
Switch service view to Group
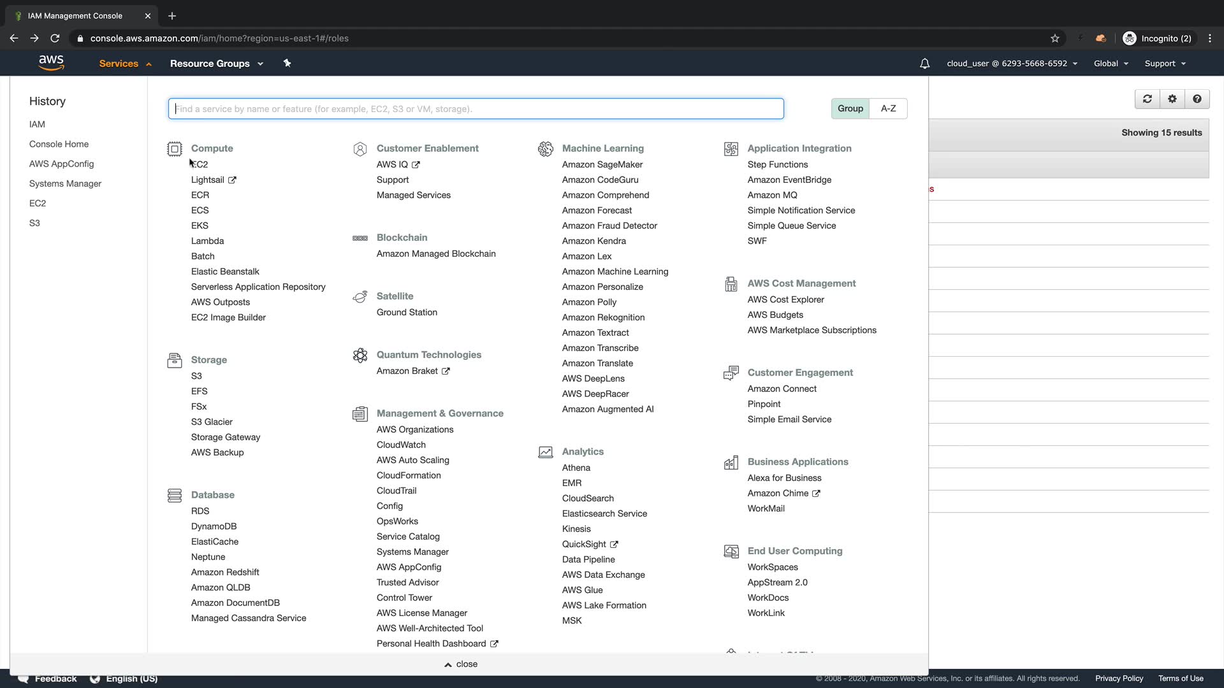pyautogui.click(x=850, y=109)
